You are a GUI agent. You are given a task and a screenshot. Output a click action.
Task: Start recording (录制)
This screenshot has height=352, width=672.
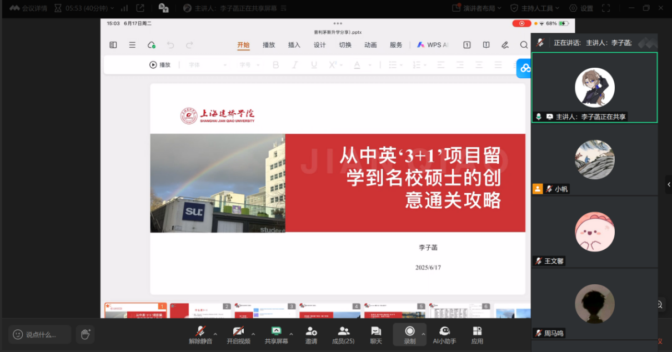[409, 335]
